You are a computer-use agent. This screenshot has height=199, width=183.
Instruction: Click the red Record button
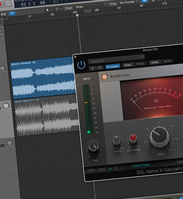click(1, 4)
